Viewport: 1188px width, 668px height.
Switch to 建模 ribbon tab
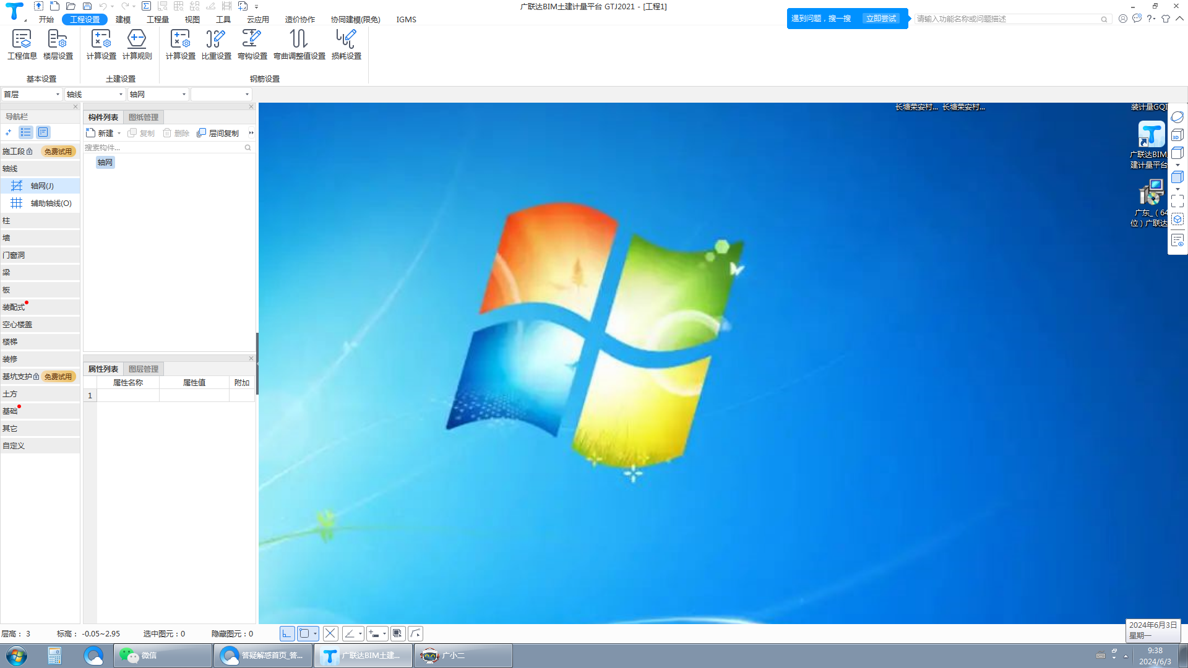click(123, 19)
